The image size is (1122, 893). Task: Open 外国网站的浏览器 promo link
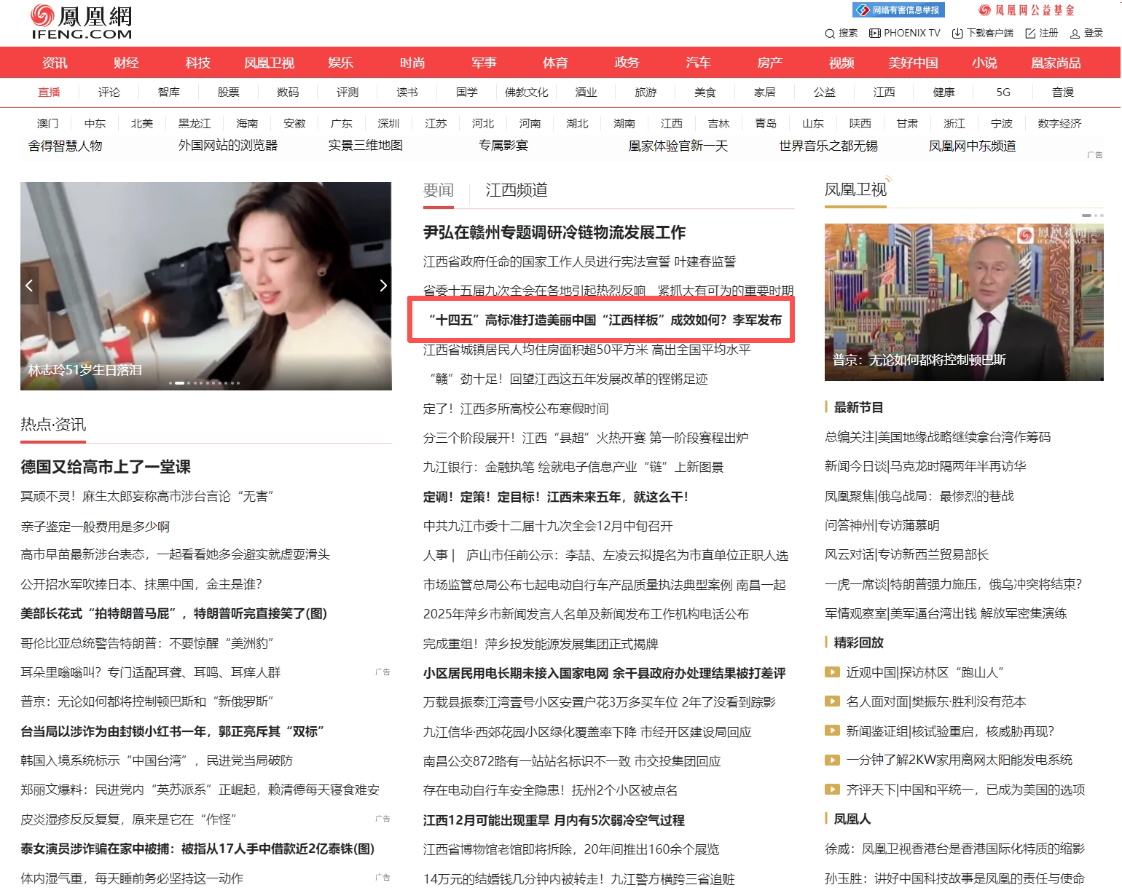coord(228,146)
